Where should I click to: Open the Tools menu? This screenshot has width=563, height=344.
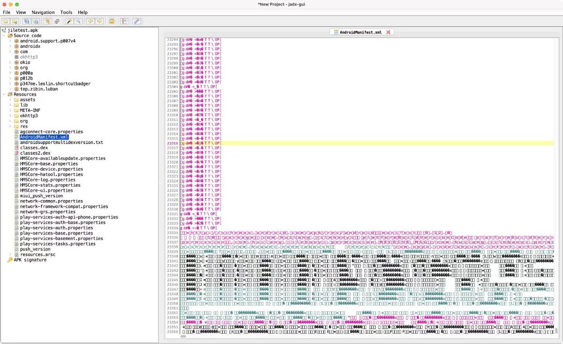point(66,12)
